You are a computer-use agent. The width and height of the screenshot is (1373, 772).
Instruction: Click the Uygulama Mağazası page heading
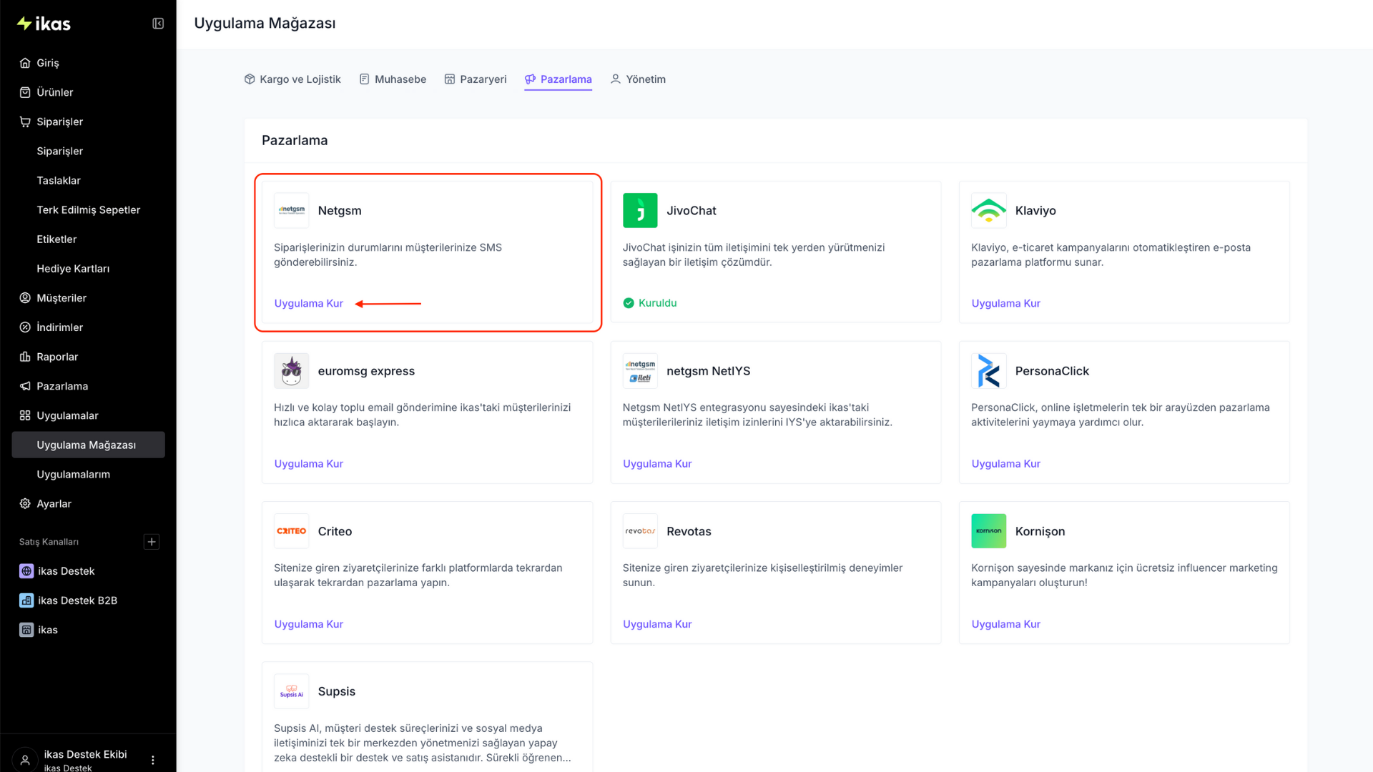[265, 23]
